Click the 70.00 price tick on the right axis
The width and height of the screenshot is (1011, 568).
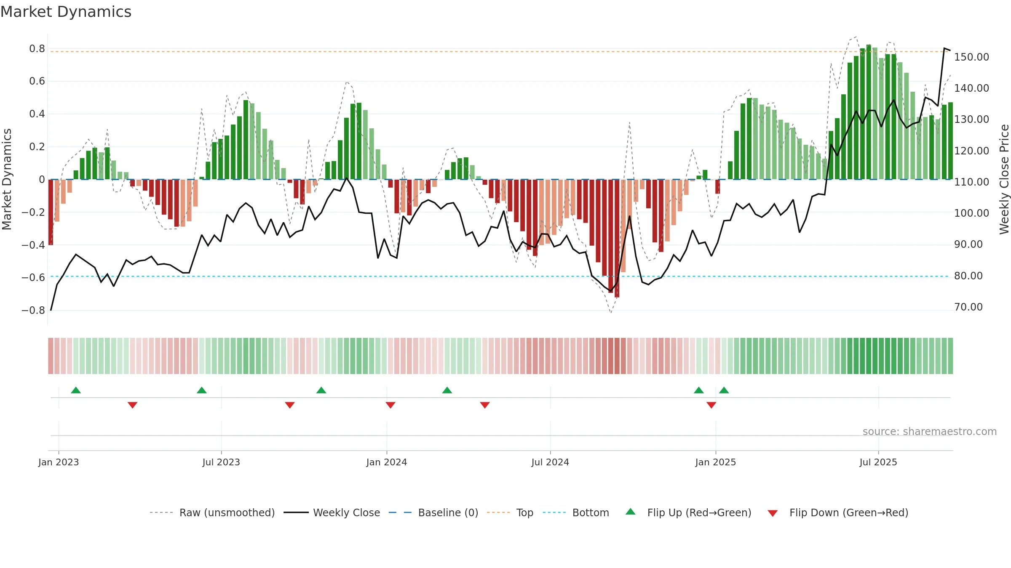tap(968, 307)
